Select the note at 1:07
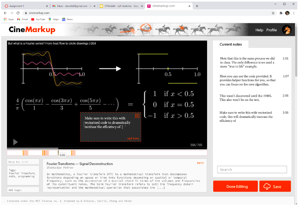The height and width of the screenshot is (206, 298). 254,80
